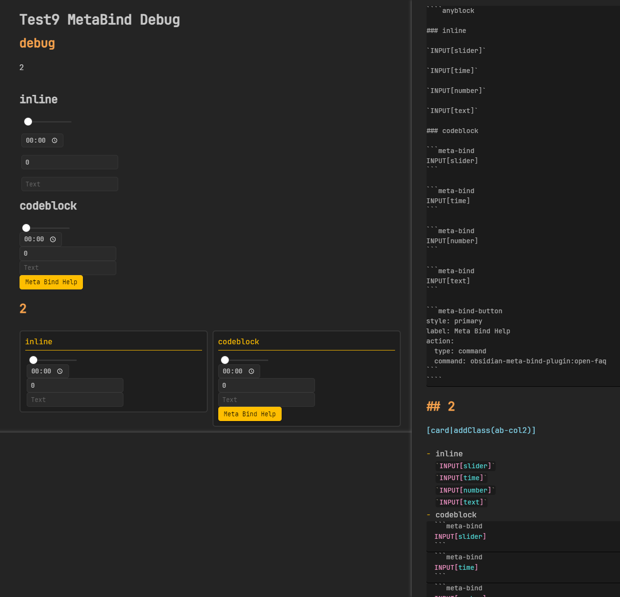Open time picker icon under codeblock heading
The image size is (620, 597).
[x=53, y=239]
